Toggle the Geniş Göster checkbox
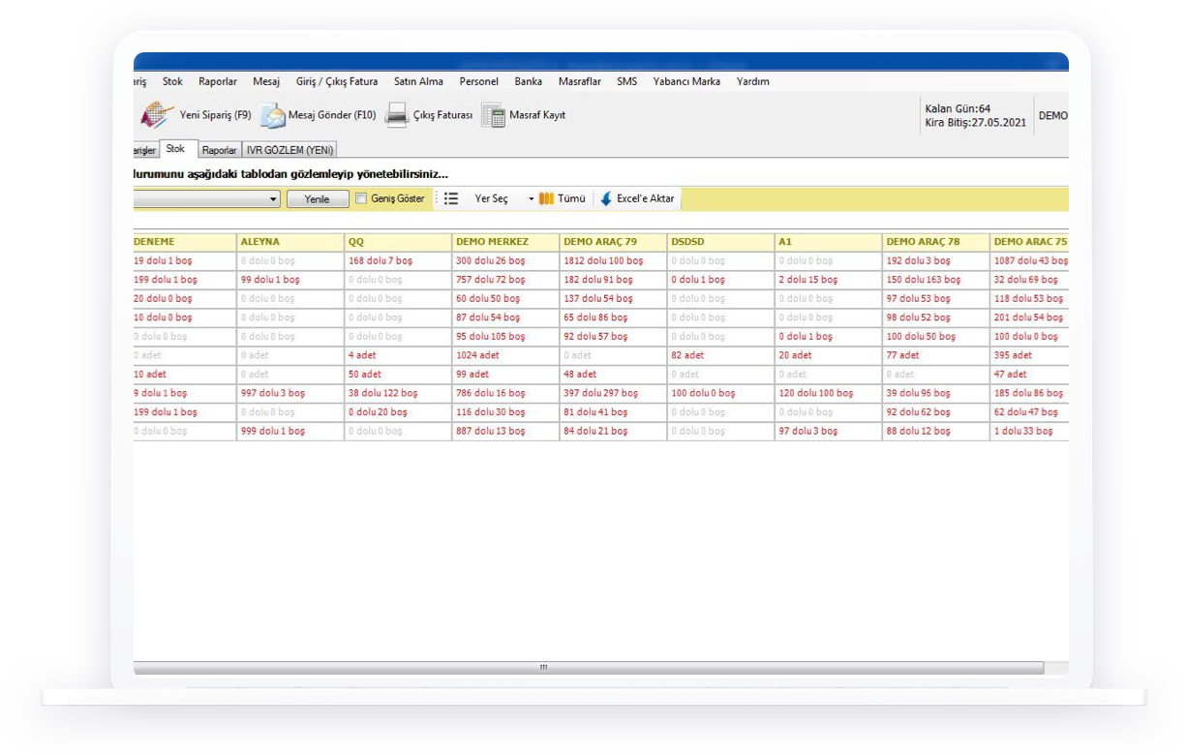Viewport: 1187px width, 755px height. pyautogui.click(x=361, y=198)
